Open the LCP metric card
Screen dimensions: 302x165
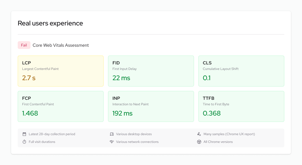pos(61,71)
